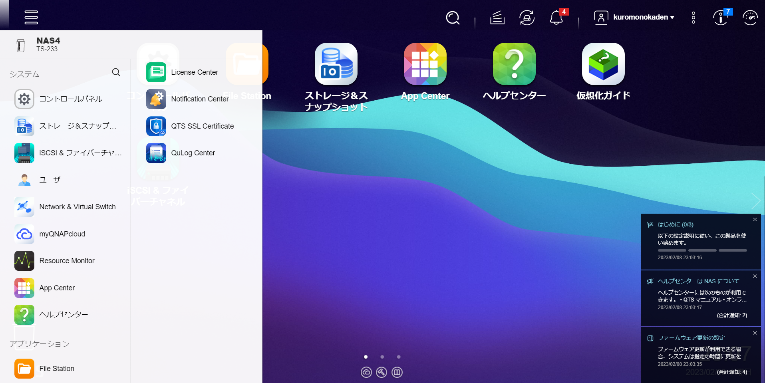Open ファームウェア更新の設定 notification title

(691, 338)
